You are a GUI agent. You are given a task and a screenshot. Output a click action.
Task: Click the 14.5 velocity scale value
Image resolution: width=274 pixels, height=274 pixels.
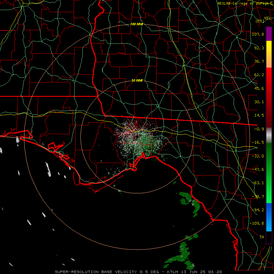pyautogui.click(x=259, y=115)
